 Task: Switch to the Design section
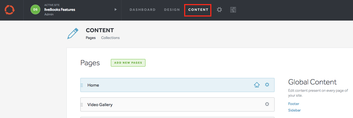172,10
